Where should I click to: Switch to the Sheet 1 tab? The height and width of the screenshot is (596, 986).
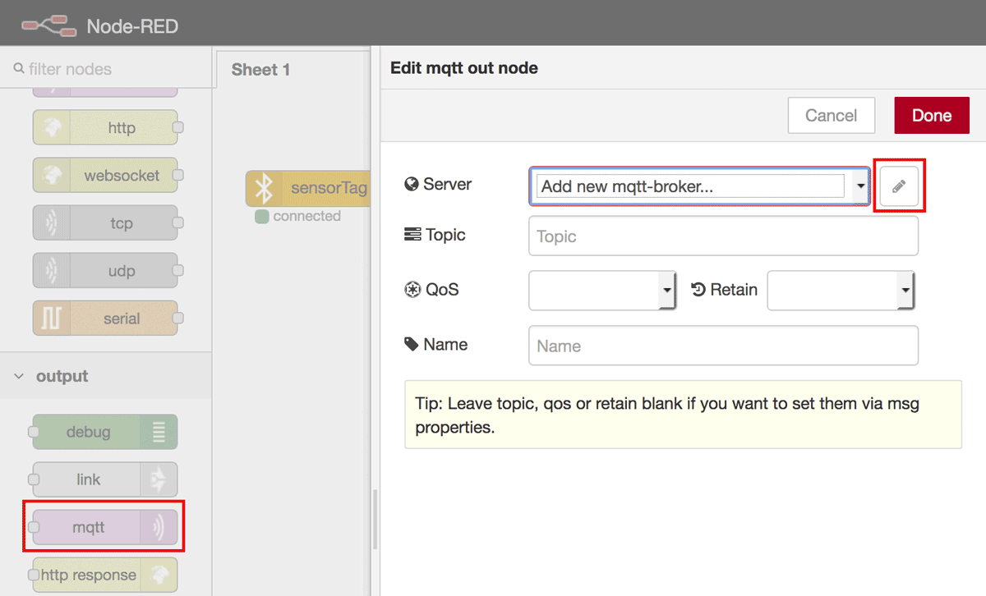(260, 70)
